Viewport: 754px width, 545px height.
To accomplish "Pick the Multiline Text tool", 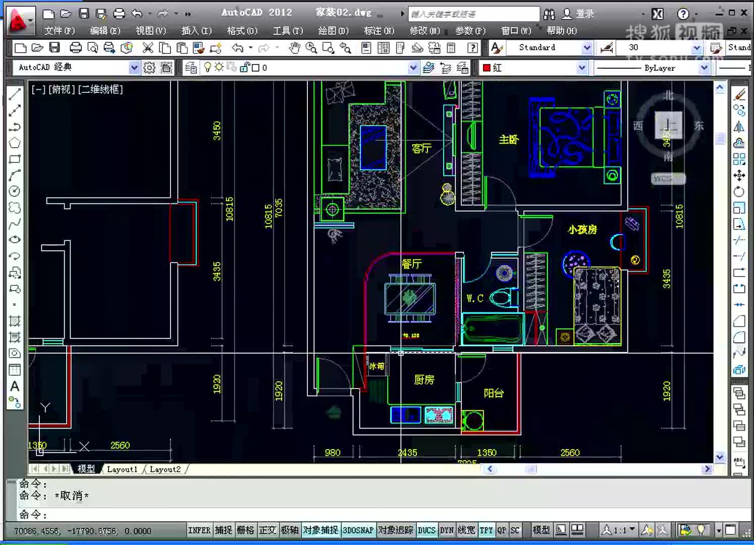I will (15, 386).
